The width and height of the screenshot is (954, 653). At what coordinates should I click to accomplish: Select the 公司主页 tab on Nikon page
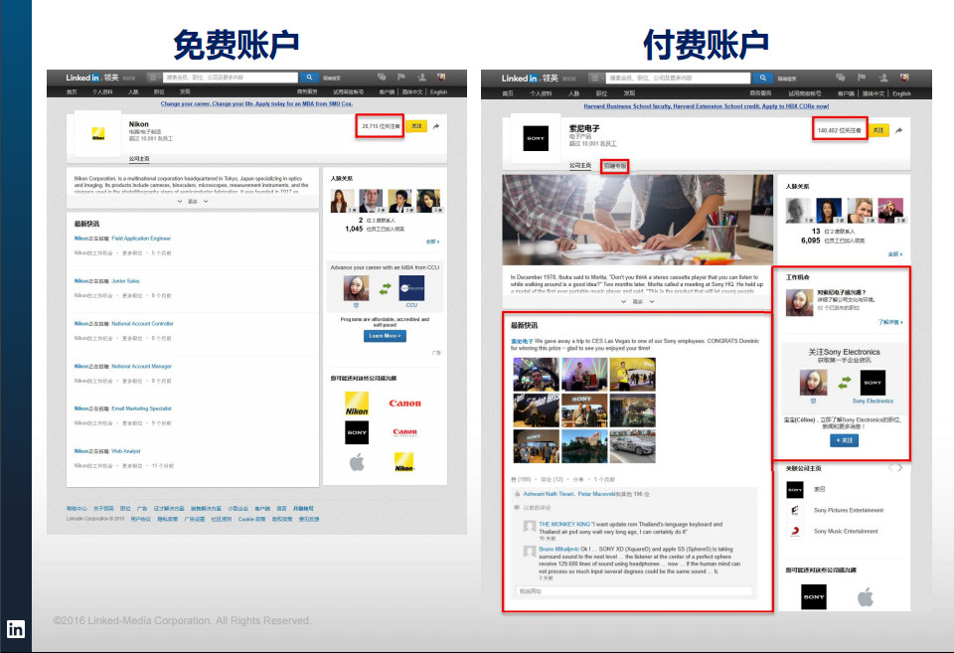point(139,158)
